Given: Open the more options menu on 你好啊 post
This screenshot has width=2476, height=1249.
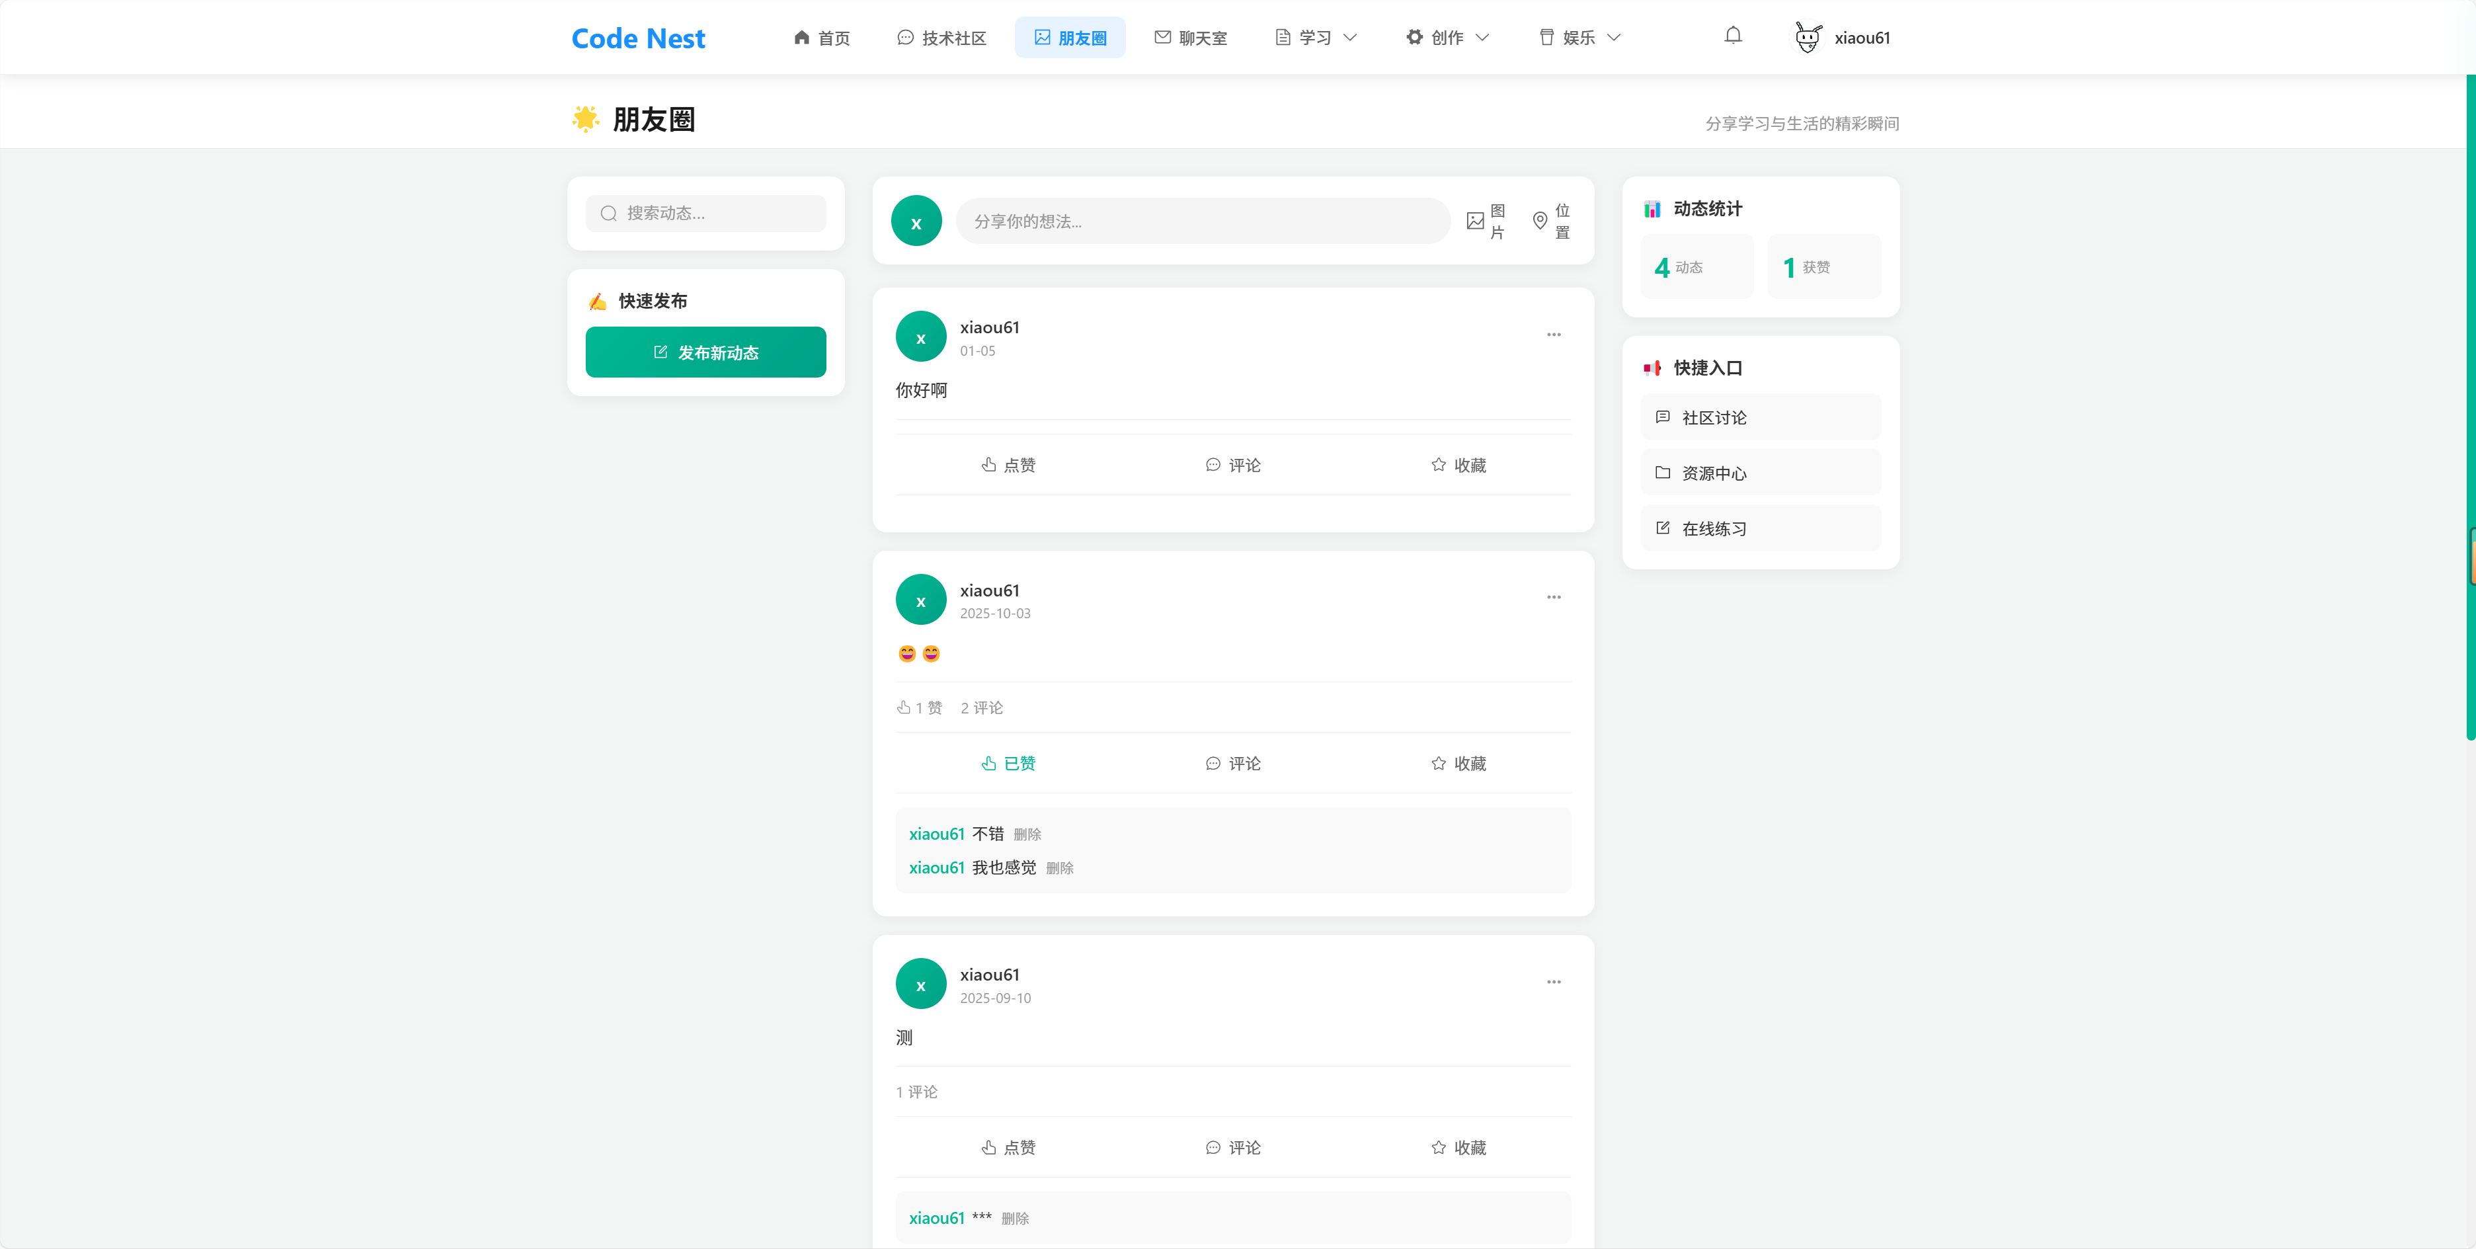Looking at the screenshot, I should pos(1553,335).
